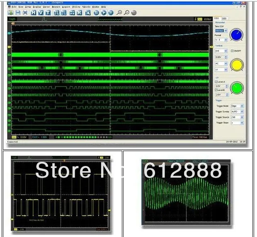The image size is (257, 237).
Task: Open the Measure menu
Action: pyautogui.click(x=56, y=7)
